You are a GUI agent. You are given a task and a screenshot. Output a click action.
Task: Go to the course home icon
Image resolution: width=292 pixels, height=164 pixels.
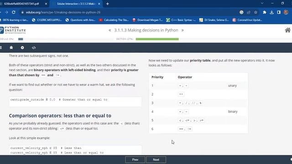(x=287, y=30)
